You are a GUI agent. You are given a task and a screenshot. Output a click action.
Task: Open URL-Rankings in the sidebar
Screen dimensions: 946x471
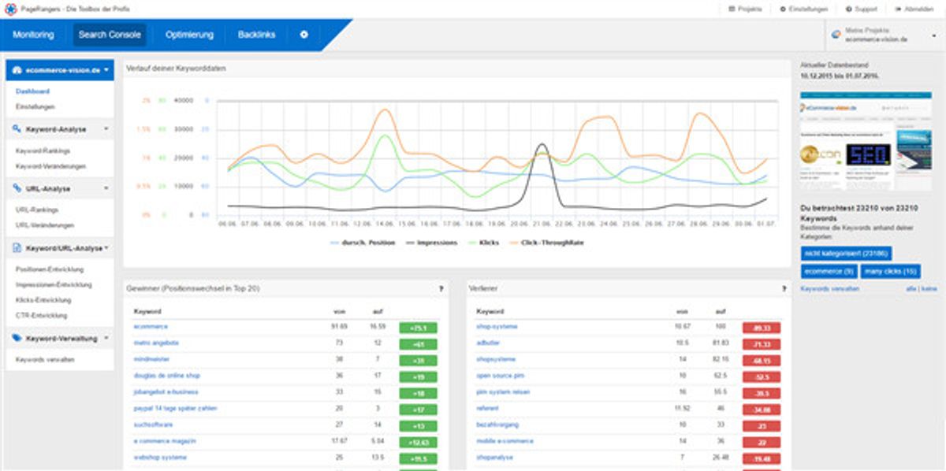(37, 210)
